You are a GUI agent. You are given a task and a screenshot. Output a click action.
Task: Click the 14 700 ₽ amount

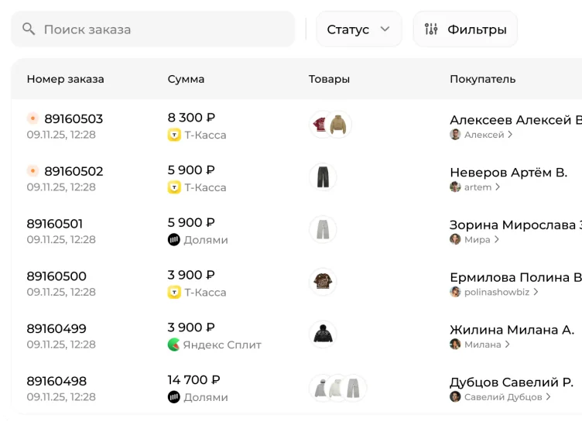click(193, 380)
